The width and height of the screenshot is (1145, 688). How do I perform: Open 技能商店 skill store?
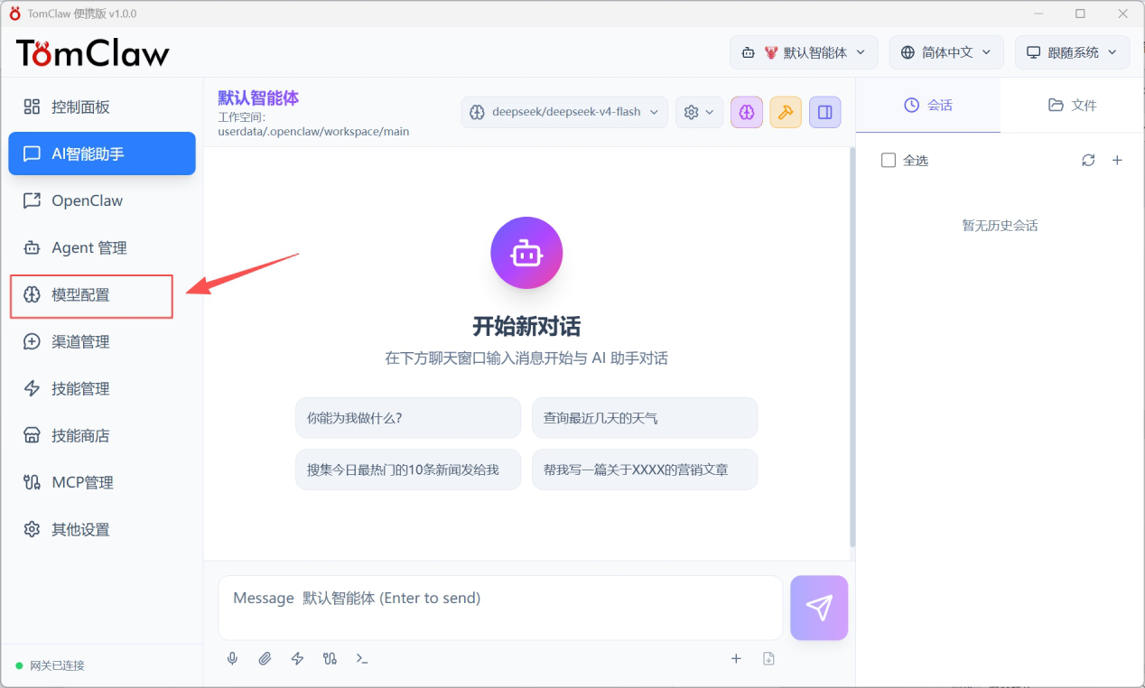102,435
